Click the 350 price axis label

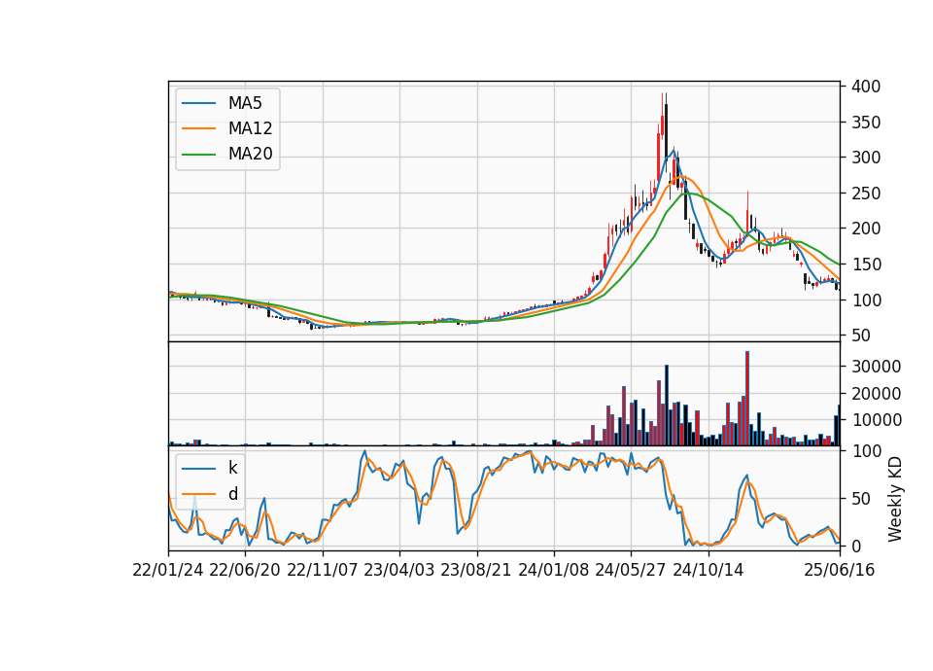click(866, 123)
